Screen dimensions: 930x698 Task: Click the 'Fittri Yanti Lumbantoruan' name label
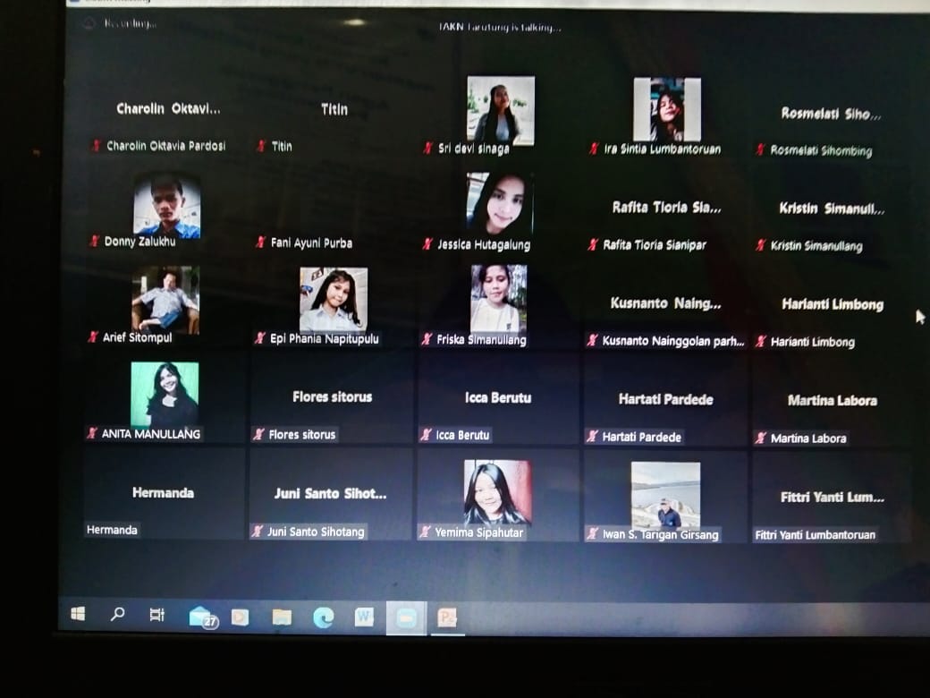point(815,535)
